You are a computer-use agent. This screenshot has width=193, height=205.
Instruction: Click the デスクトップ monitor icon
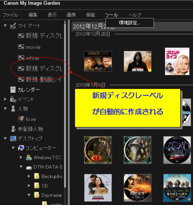click(13, 139)
